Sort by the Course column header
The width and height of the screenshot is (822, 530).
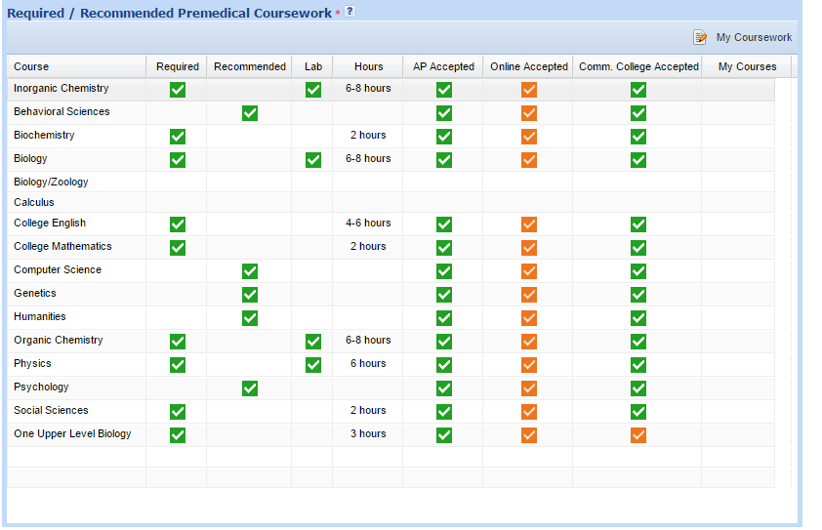[31, 66]
